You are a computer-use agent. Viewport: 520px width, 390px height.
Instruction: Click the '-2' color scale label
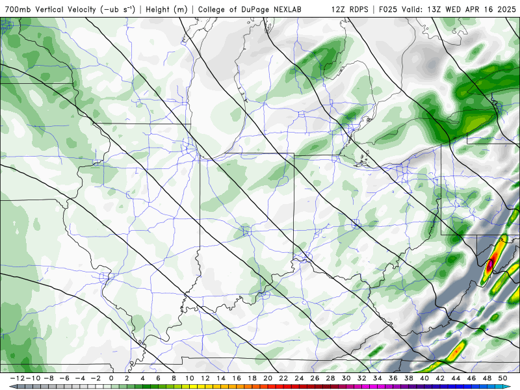coord(96,378)
